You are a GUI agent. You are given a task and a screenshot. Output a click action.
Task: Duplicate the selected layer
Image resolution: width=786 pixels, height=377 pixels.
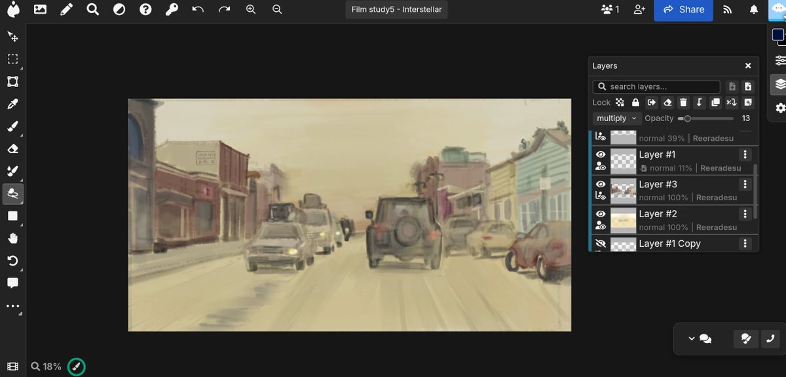[x=715, y=102]
